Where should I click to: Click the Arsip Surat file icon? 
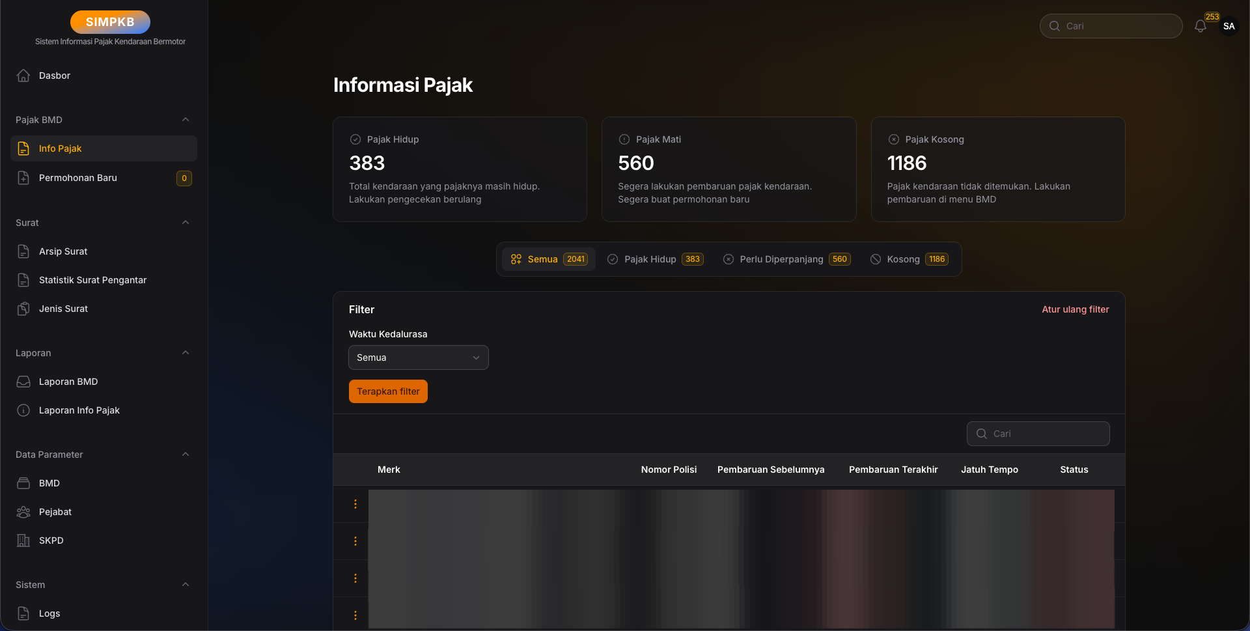click(23, 251)
